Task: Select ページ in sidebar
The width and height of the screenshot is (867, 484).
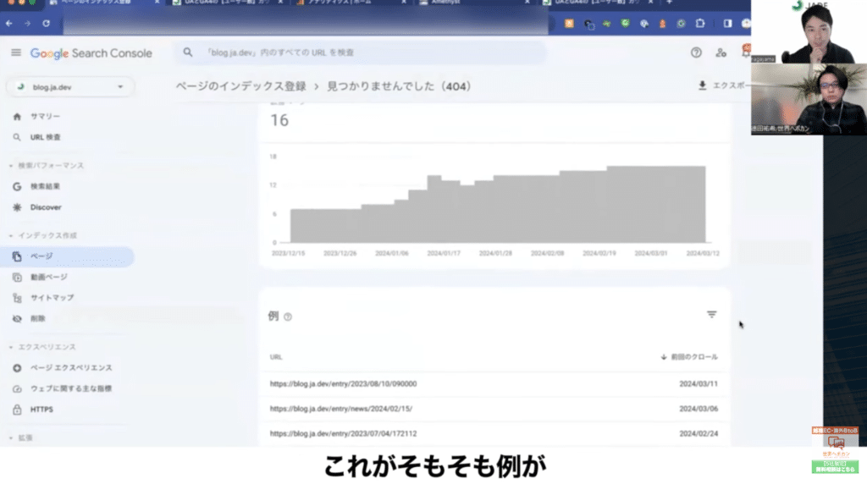Action: (67, 256)
